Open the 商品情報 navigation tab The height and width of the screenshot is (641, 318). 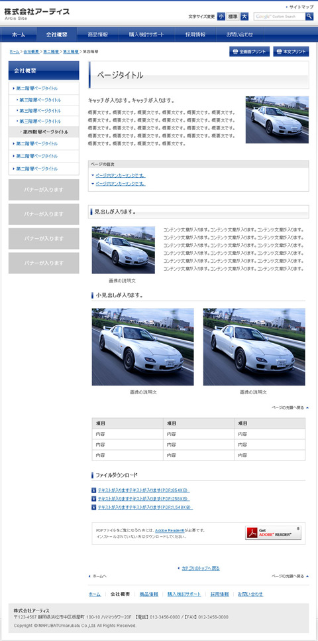(98, 35)
